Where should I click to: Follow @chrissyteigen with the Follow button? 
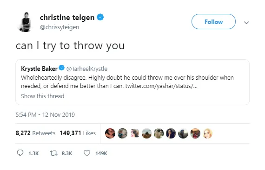213,22
